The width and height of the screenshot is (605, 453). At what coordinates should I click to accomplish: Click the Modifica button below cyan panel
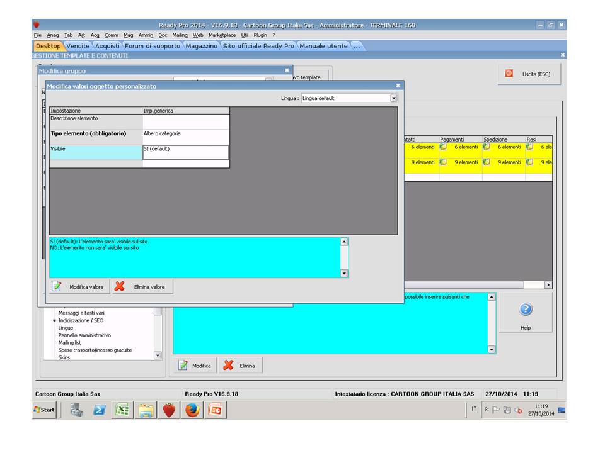pyautogui.click(x=195, y=366)
